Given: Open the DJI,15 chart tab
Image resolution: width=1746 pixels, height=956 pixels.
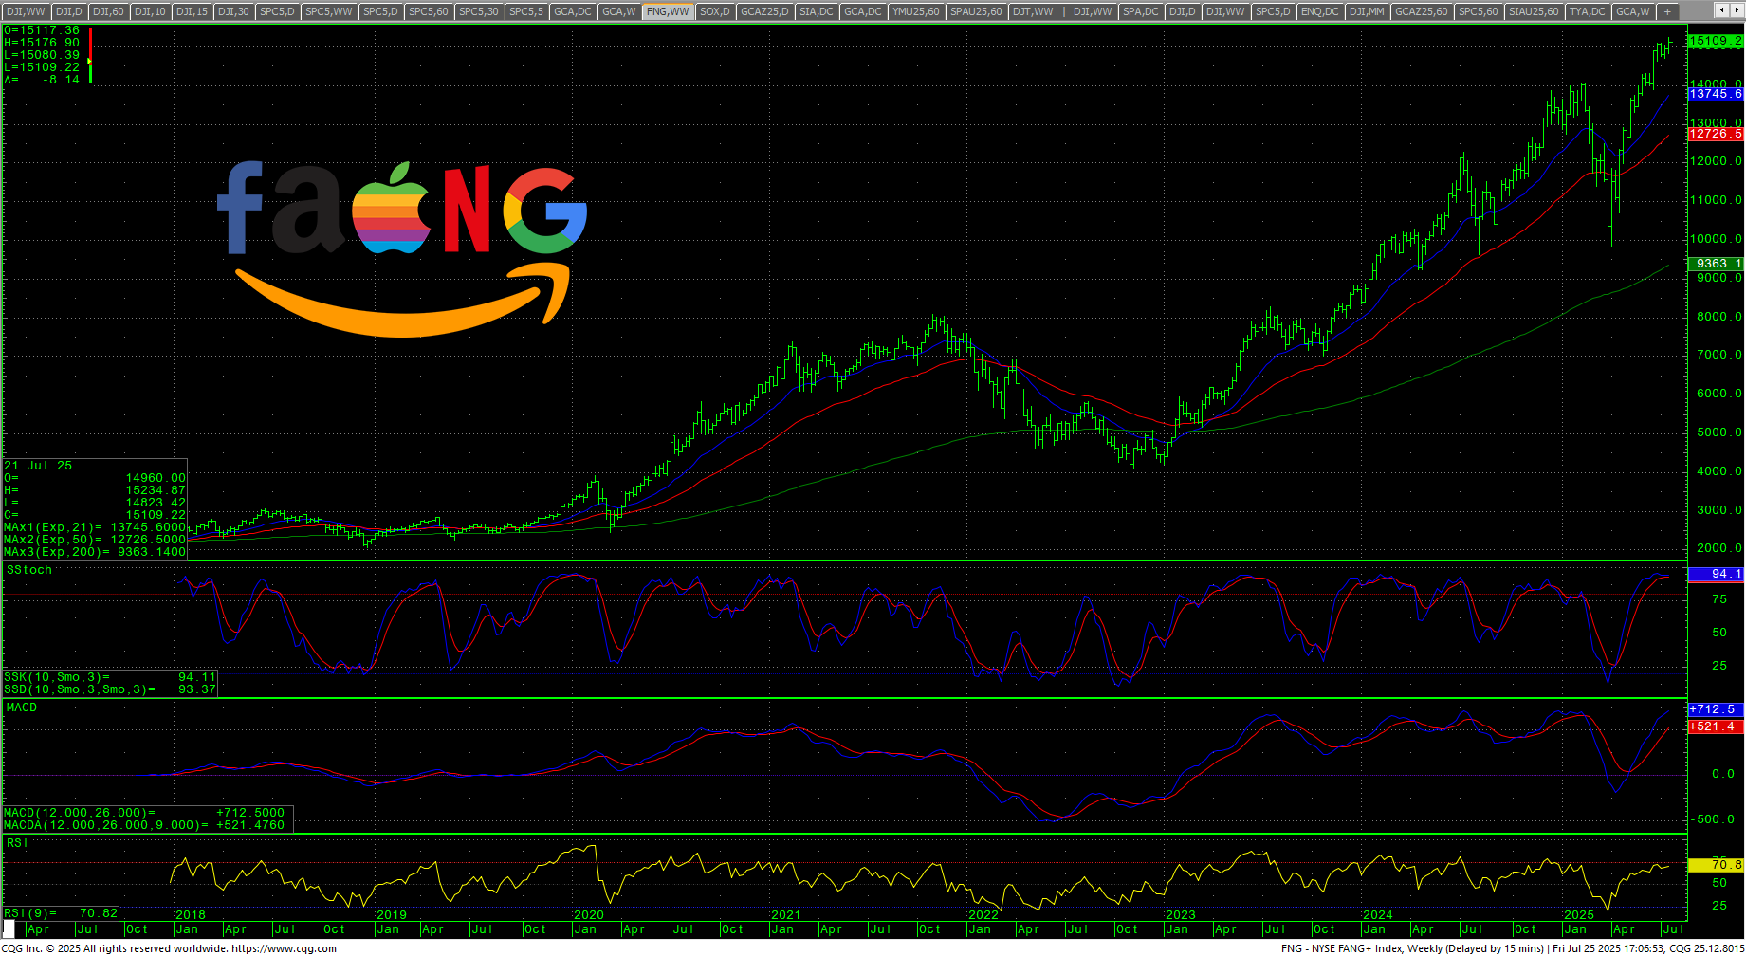Looking at the screenshot, I should [x=192, y=11].
